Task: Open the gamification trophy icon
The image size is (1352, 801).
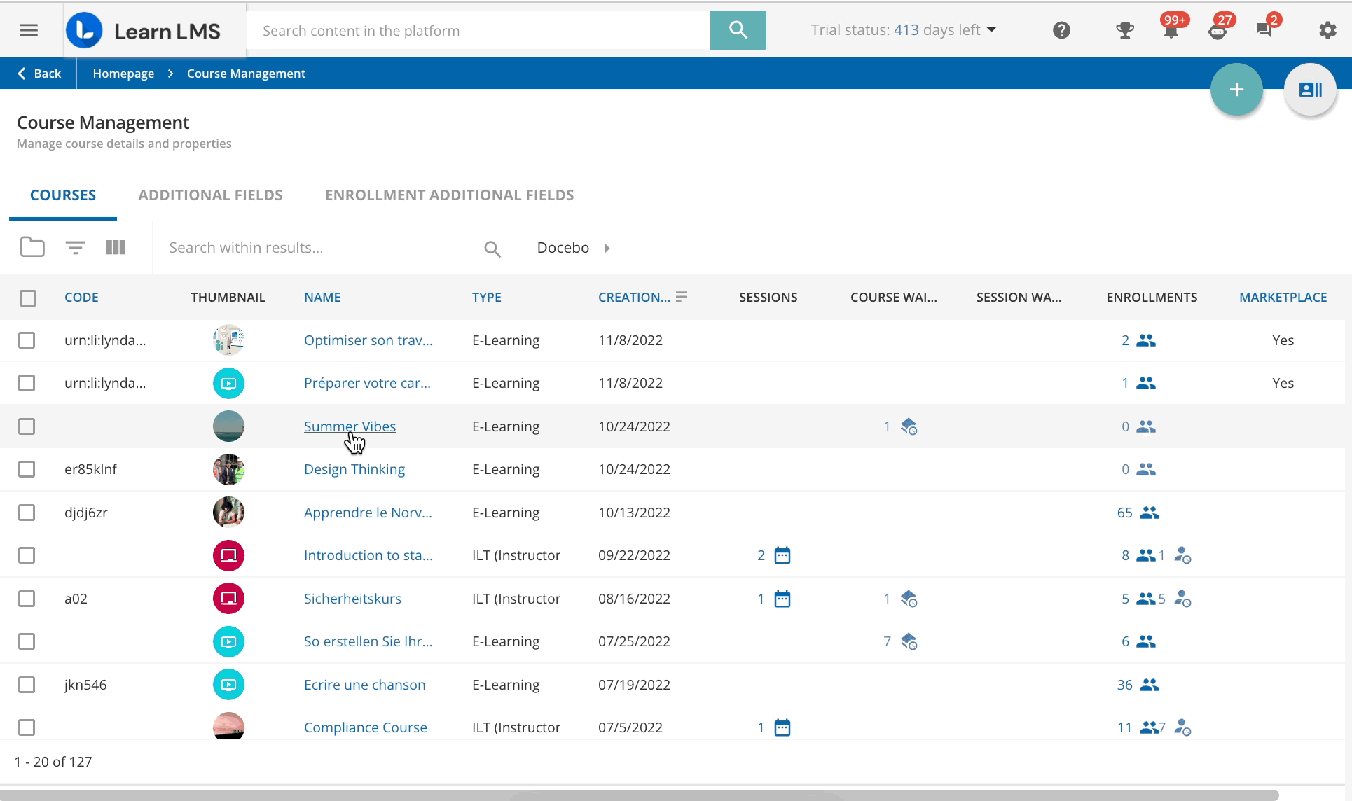Action: tap(1125, 30)
